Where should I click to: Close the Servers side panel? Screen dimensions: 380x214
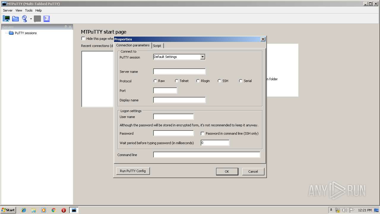coord(70,27)
